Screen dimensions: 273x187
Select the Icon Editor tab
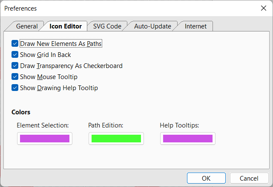tap(66, 26)
